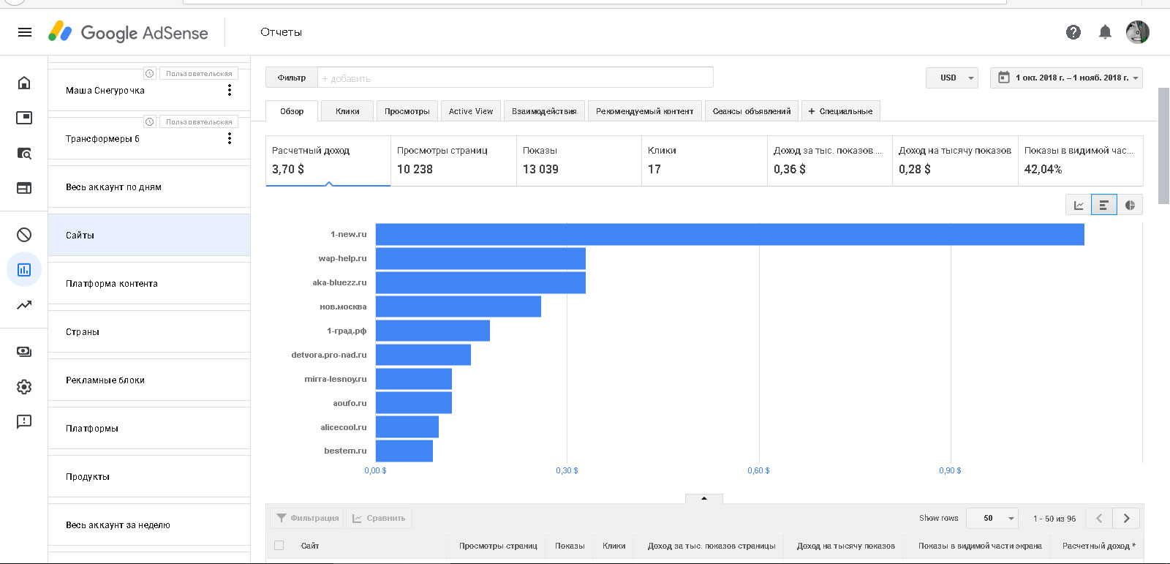The width and height of the screenshot is (1170, 564).
Task: Open the Show rows 50 dropdown
Action: click(x=992, y=518)
